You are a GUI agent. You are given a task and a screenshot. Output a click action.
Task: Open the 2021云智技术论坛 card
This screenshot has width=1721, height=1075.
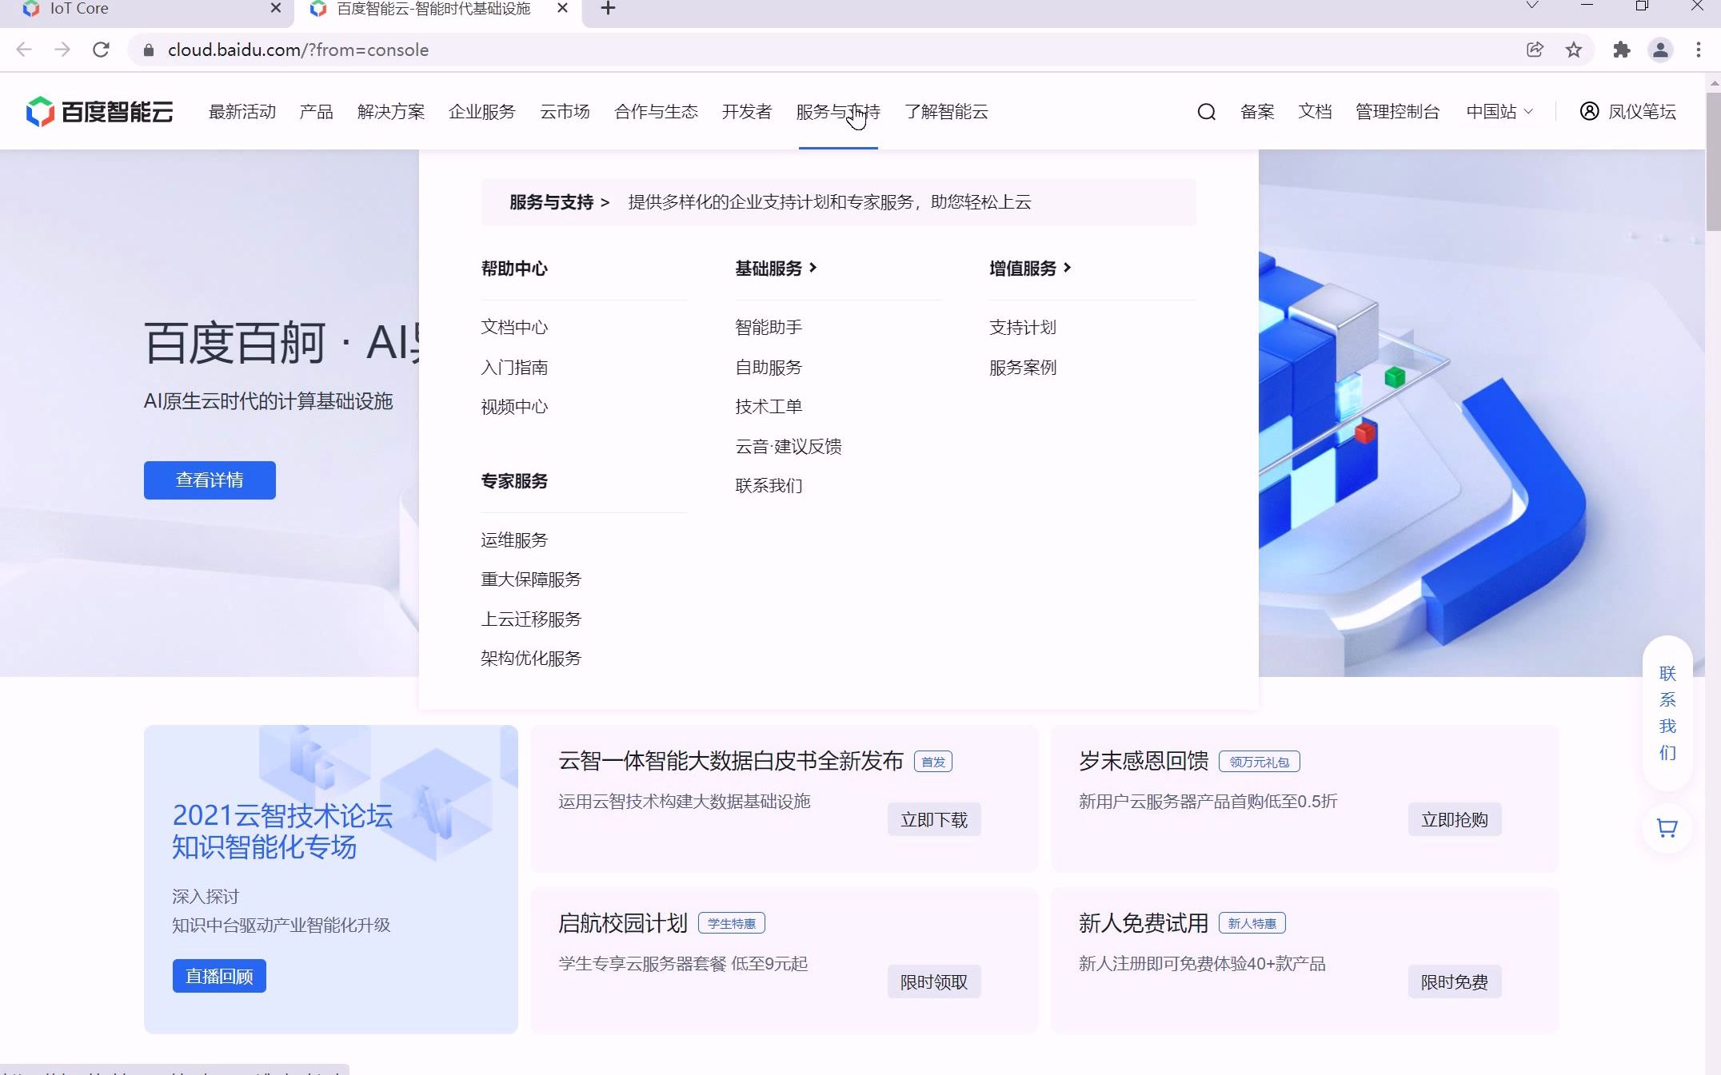(x=331, y=879)
